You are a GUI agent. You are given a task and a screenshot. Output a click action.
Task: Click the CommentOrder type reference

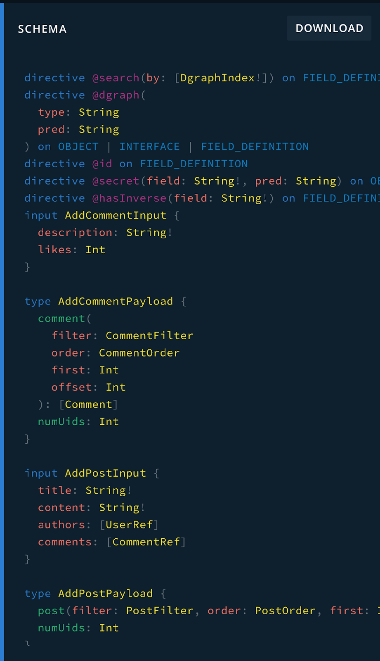point(139,353)
